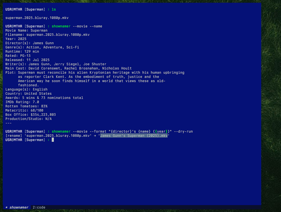
Task: Click the 'fashioned.' plot line
Action: (x=28, y=85)
